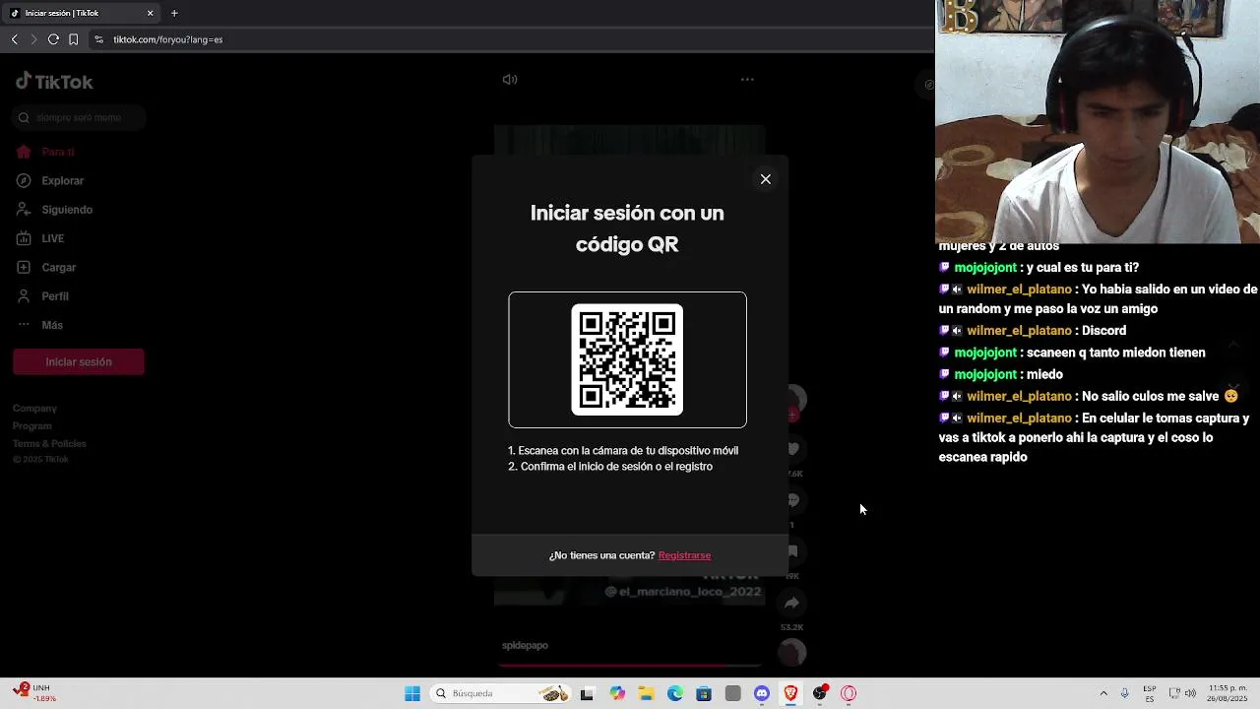
Task: Click the share arrow on the video
Action: click(x=792, y=603)
